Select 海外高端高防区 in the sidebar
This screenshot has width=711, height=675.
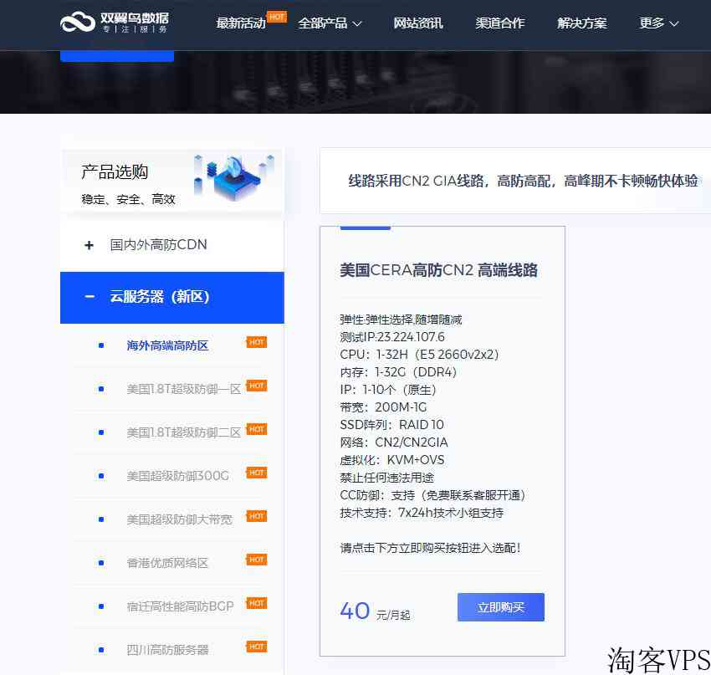click(167, 345)
